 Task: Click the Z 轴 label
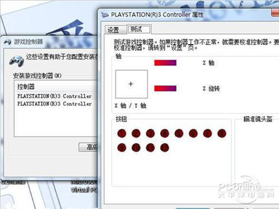(x=209, y=63)
